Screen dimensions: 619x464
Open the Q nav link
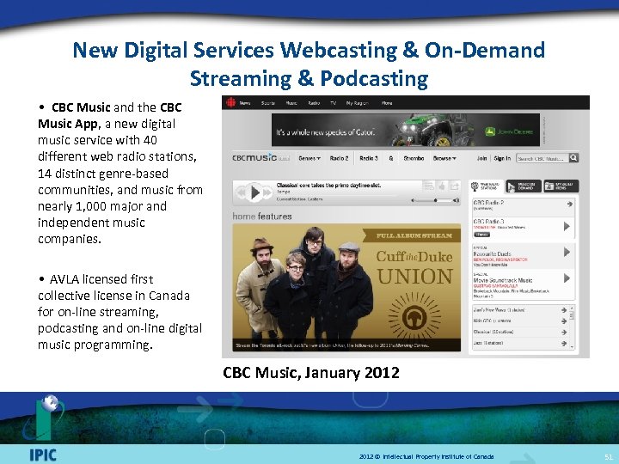pos(391,158)
